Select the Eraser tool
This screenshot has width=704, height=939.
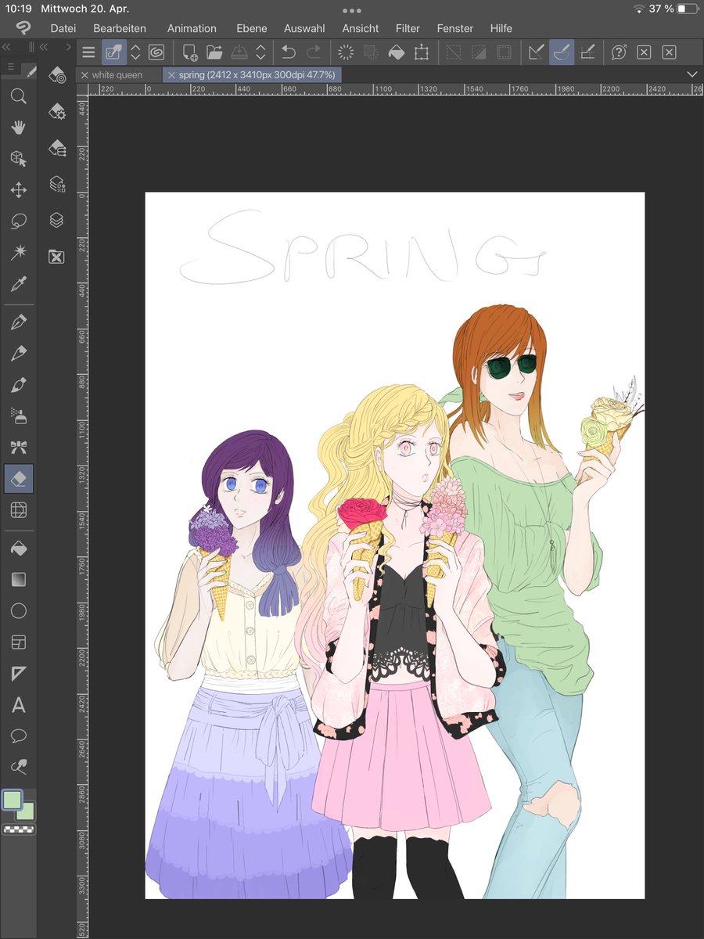pos(19,478)
